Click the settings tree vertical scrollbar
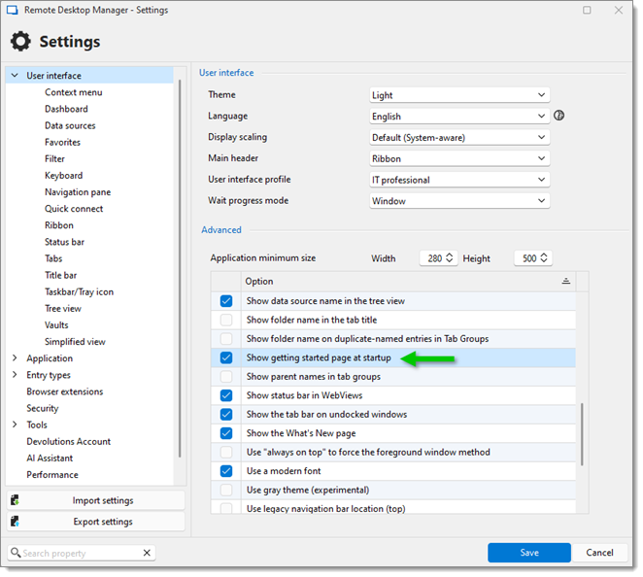This screenshot has height=577, width=643. pyautogui.click(x=180, y=269)
